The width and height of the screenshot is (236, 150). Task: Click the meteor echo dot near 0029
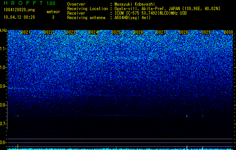[203, 116]
